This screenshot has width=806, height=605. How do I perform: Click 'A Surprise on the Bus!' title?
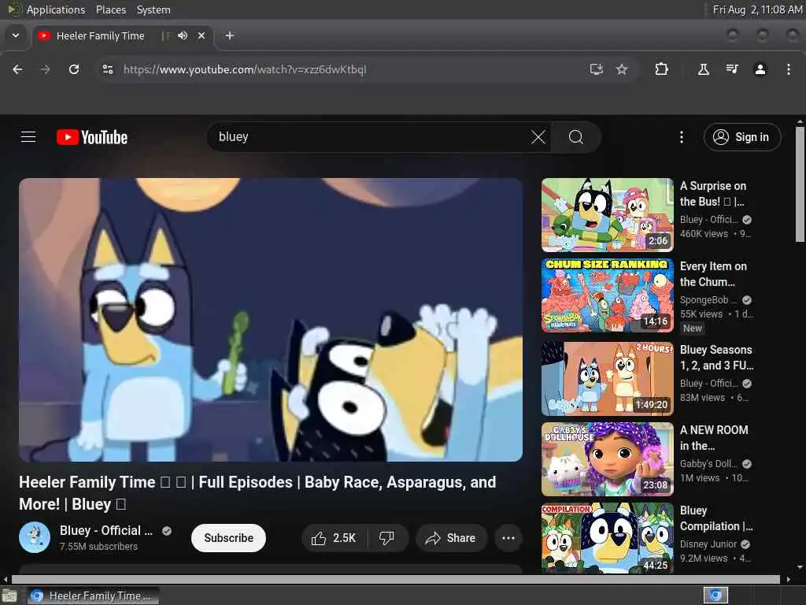click(x=713, y=194)
